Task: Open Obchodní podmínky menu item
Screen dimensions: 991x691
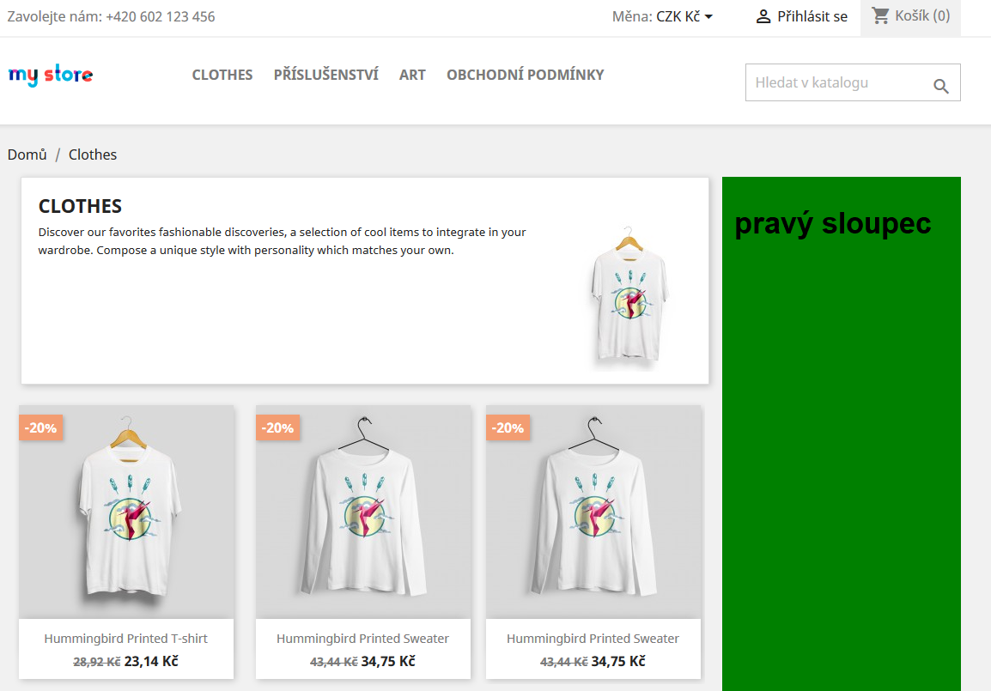Action: click(x=526, y=75)
